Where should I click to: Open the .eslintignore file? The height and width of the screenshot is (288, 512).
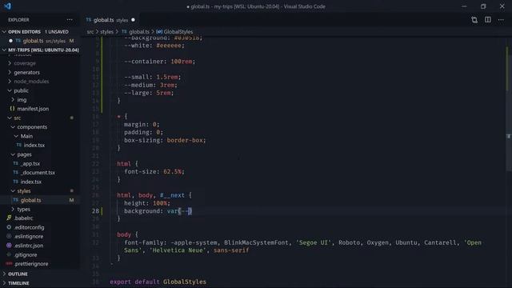pos(40,237)
